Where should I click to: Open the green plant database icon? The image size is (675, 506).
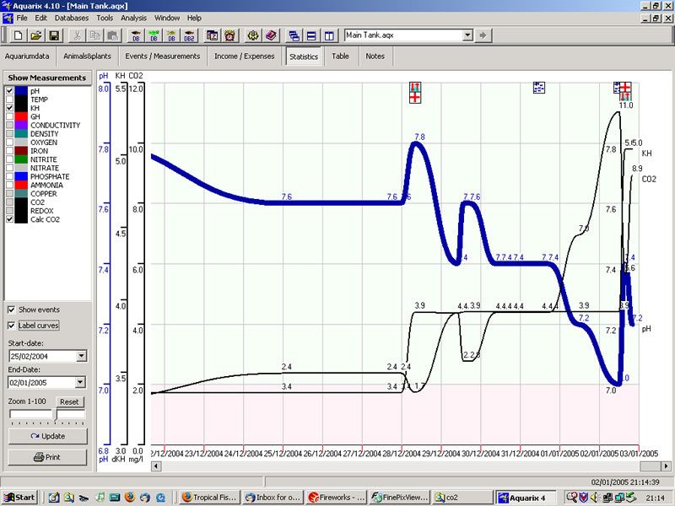tap(154, 35)
